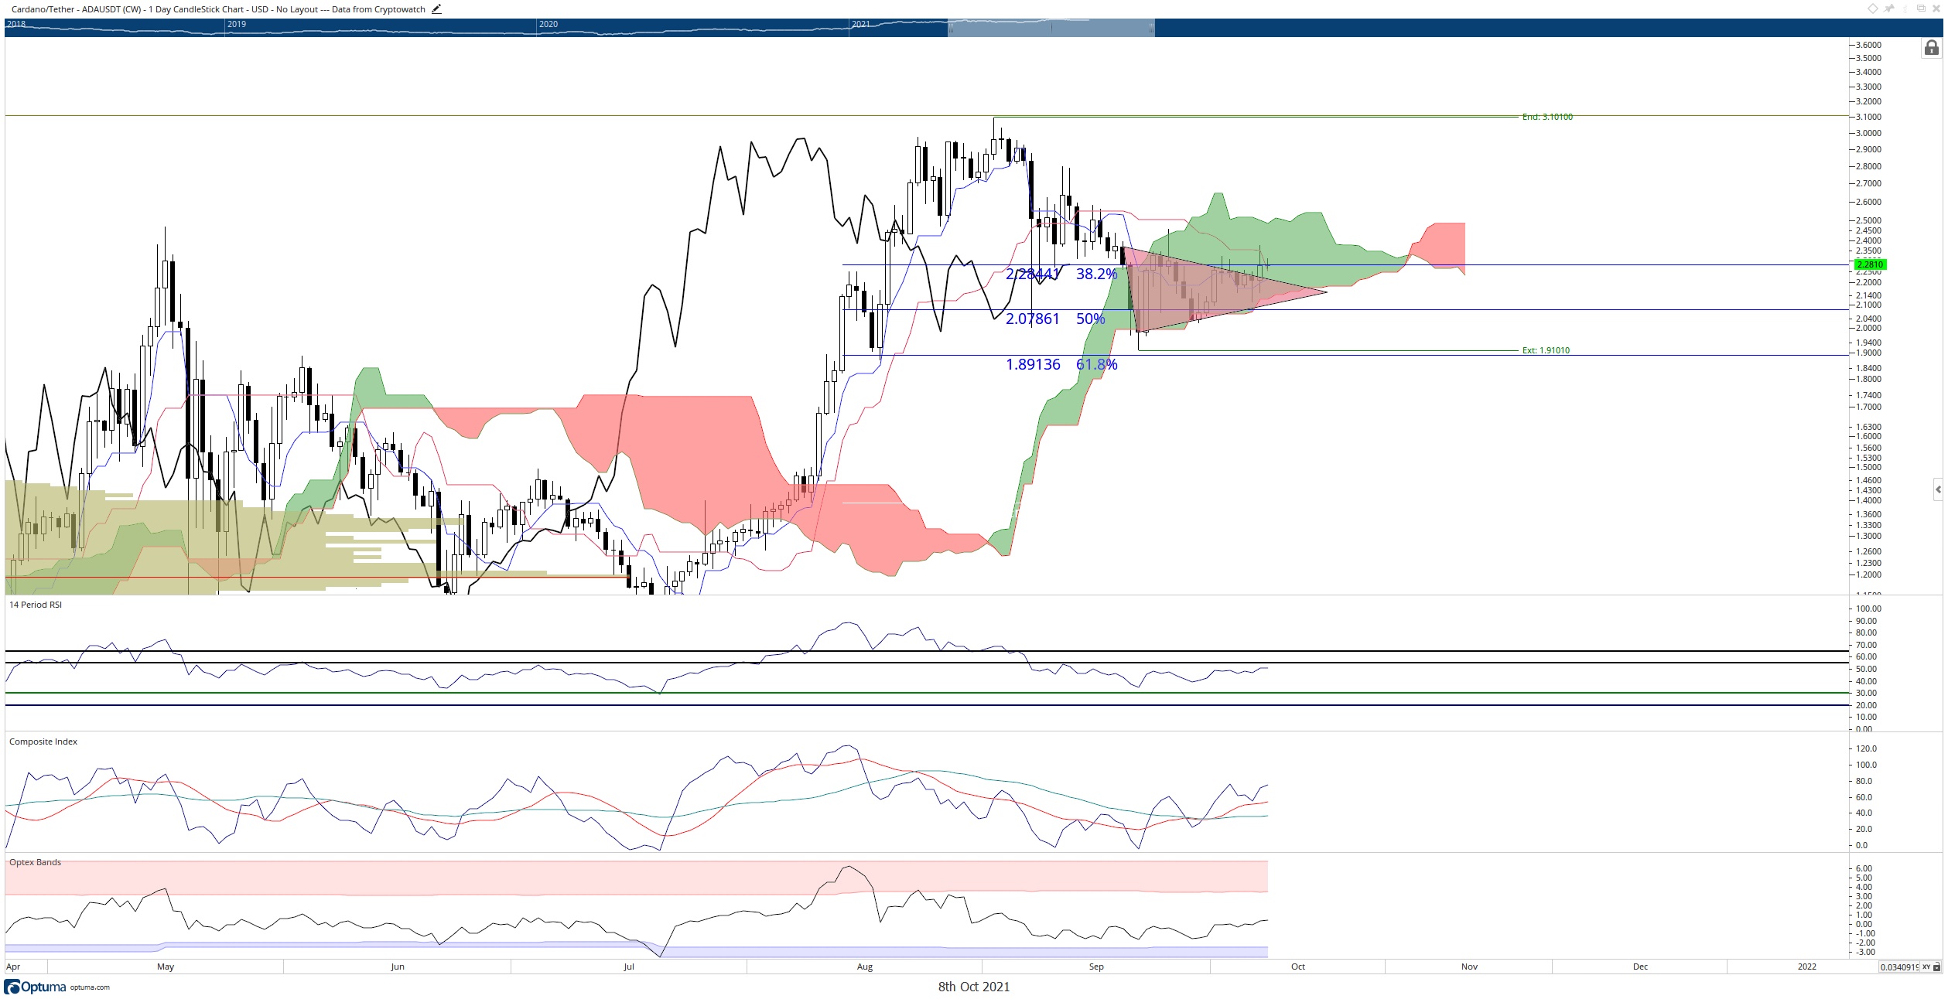Close the chart with the X icon

[1936, 9]
